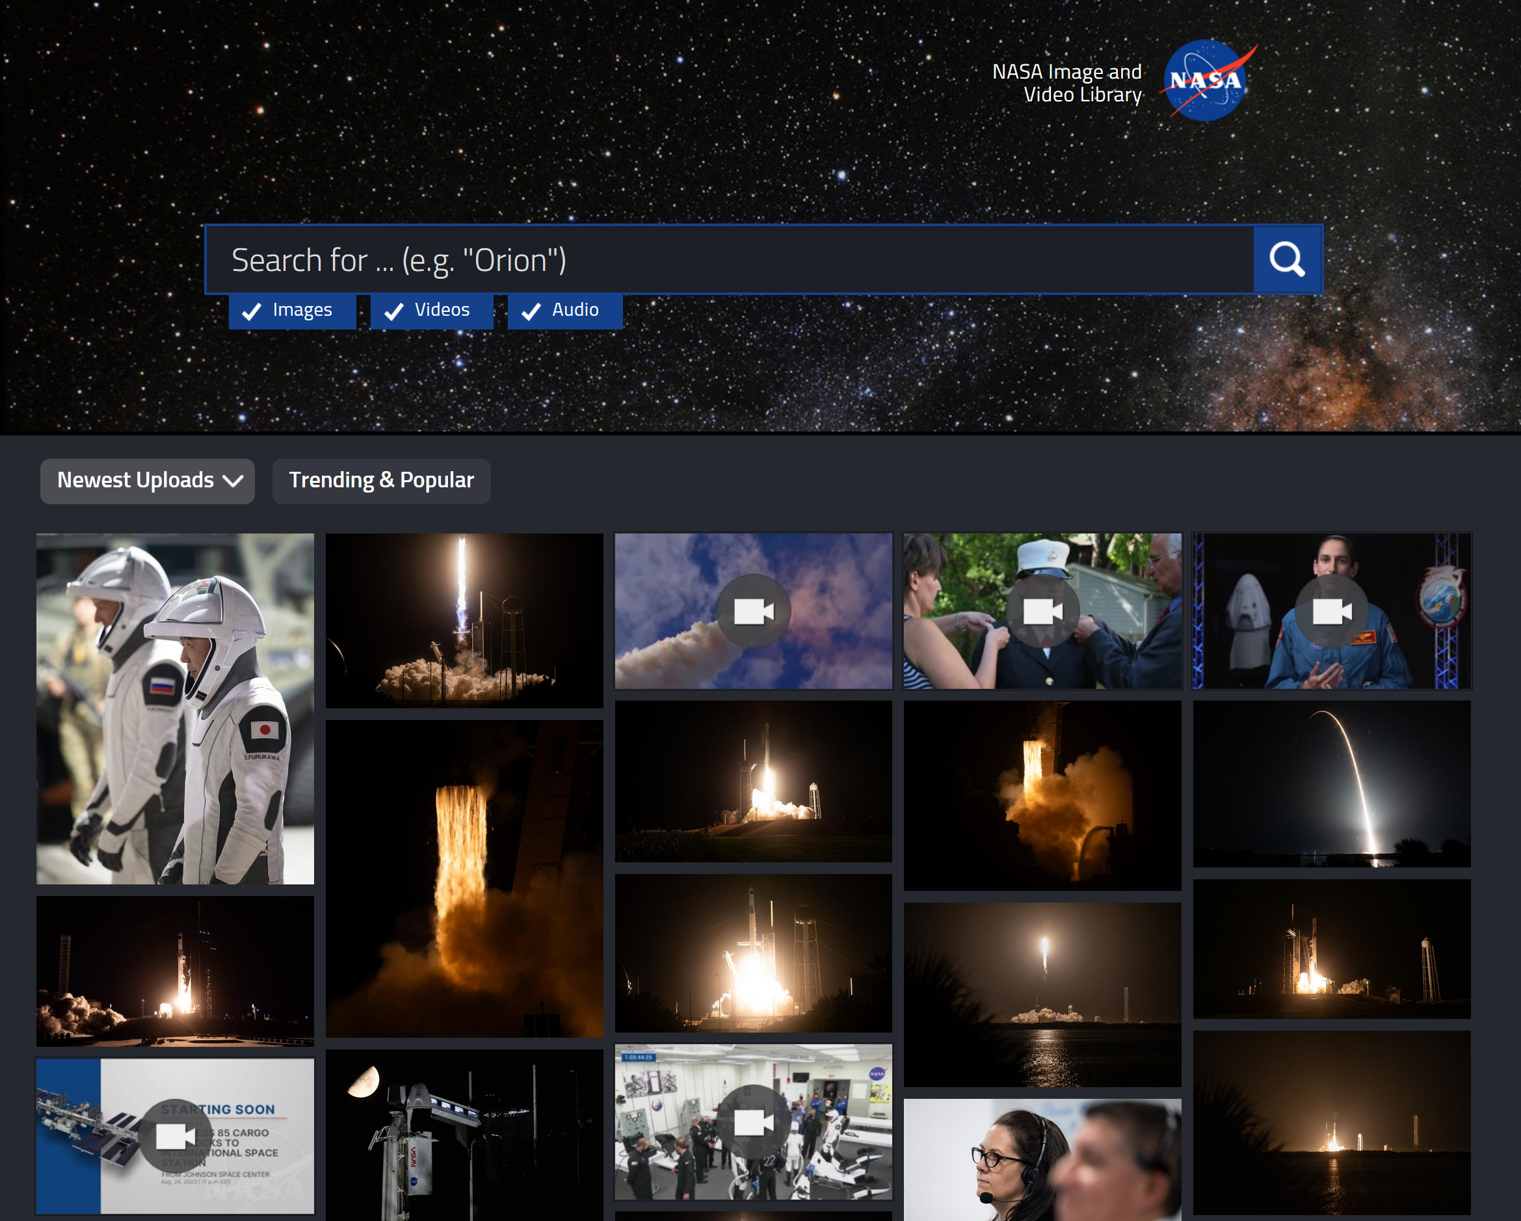The width and height of the screenshot is (1521, 1221).
Task: Open launch reflected over water photo
Action: [1042, 995]
